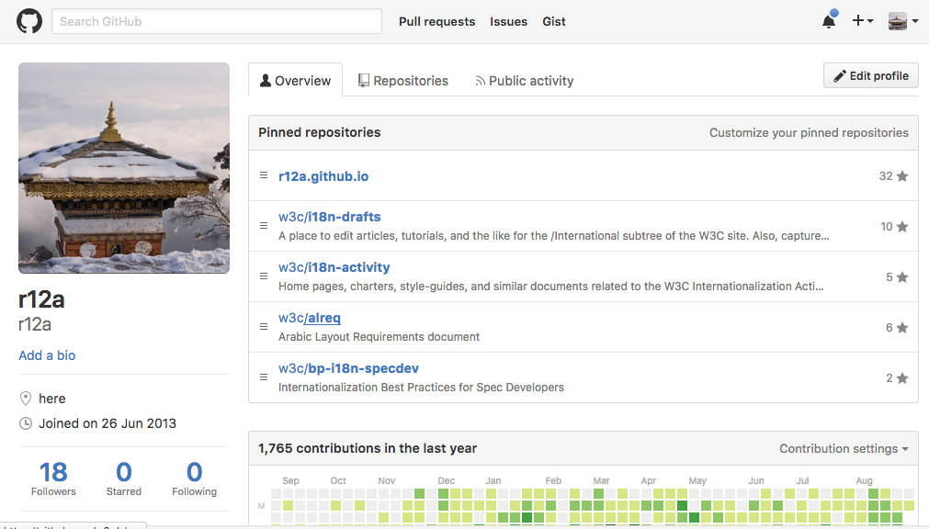Click the drag handle beside w3c/bp-i18n-specdev
This screenshot has width=929, height=529.
264,377
